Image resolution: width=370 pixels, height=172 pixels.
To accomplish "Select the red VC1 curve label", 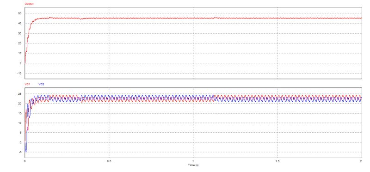I will [27, 84].
